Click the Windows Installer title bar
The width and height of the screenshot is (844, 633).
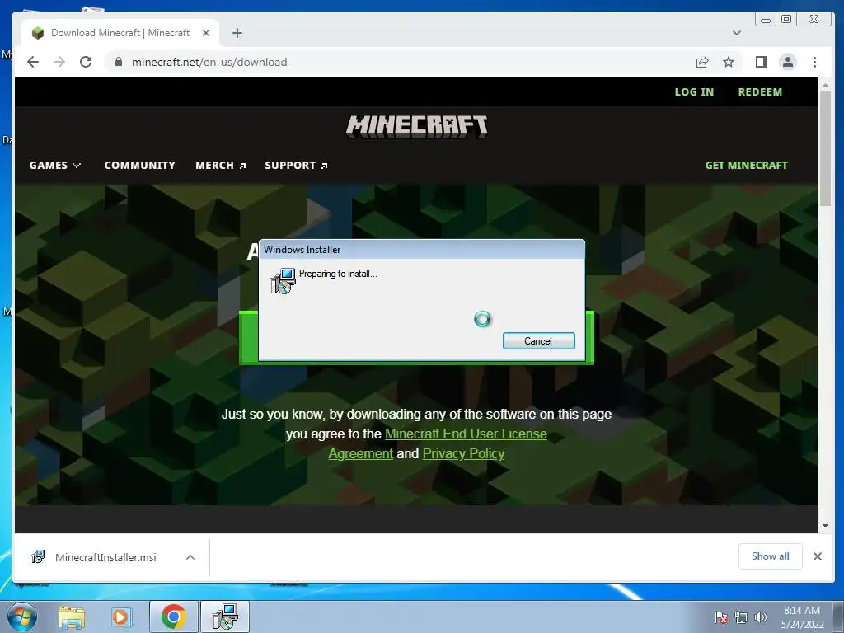(x=421, y=249)
